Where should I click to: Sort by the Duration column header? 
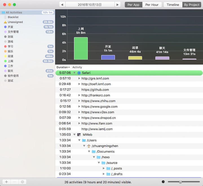click(x=63, y=67)
